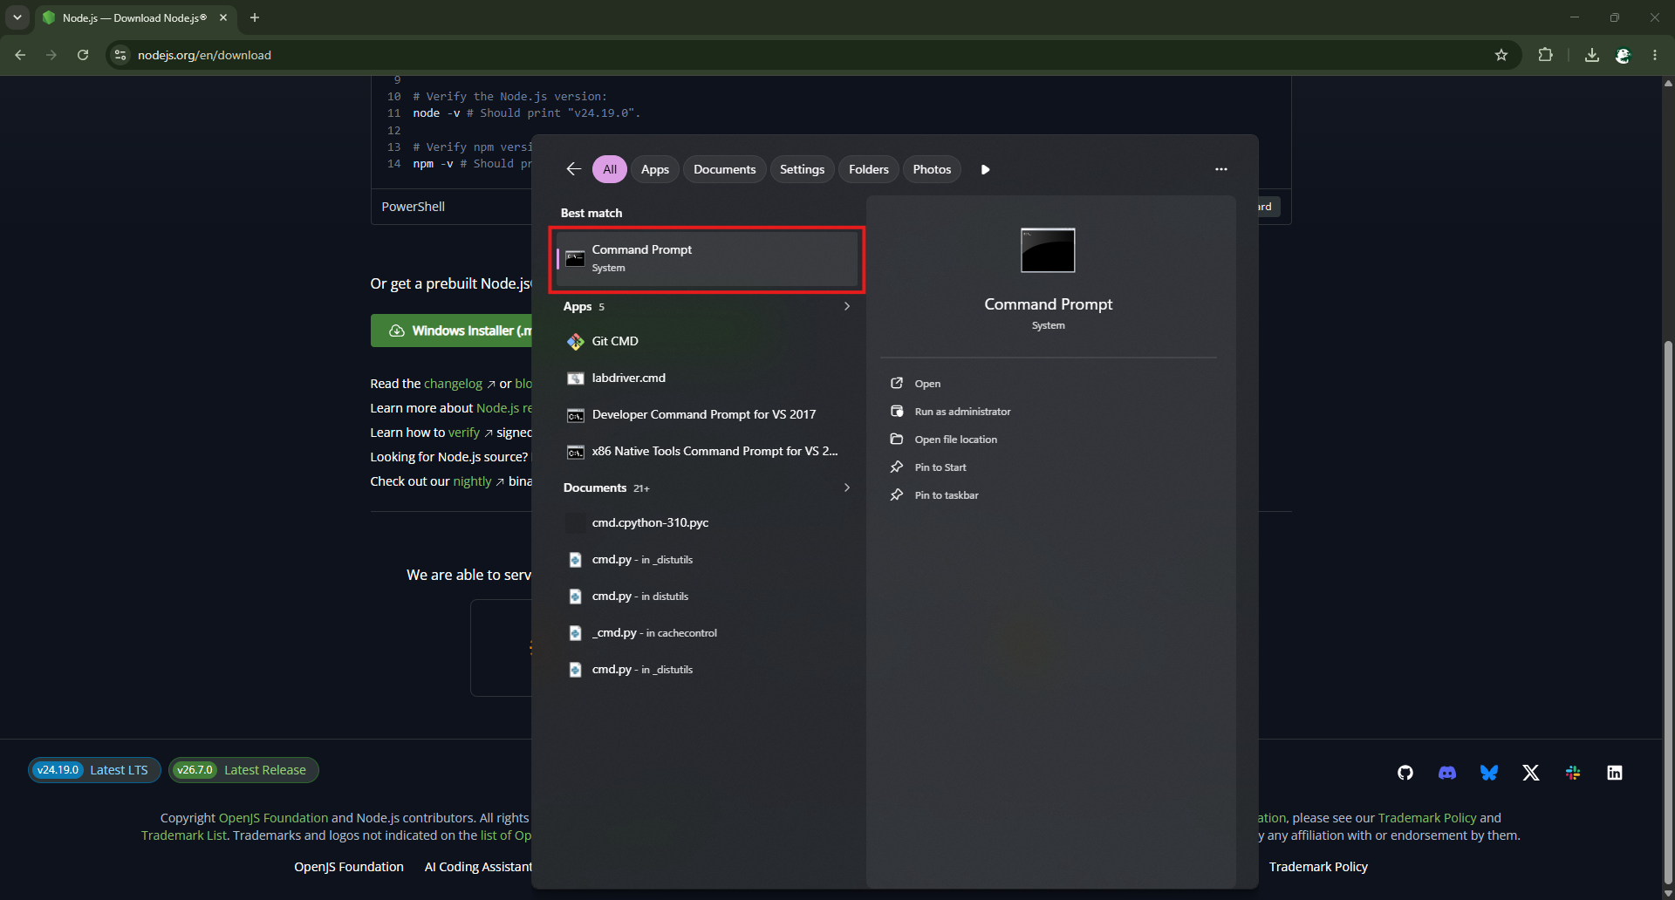Switch to the Photos filter tab
The height and width of the screenshot is (900, 1675).
coord(932,169)
